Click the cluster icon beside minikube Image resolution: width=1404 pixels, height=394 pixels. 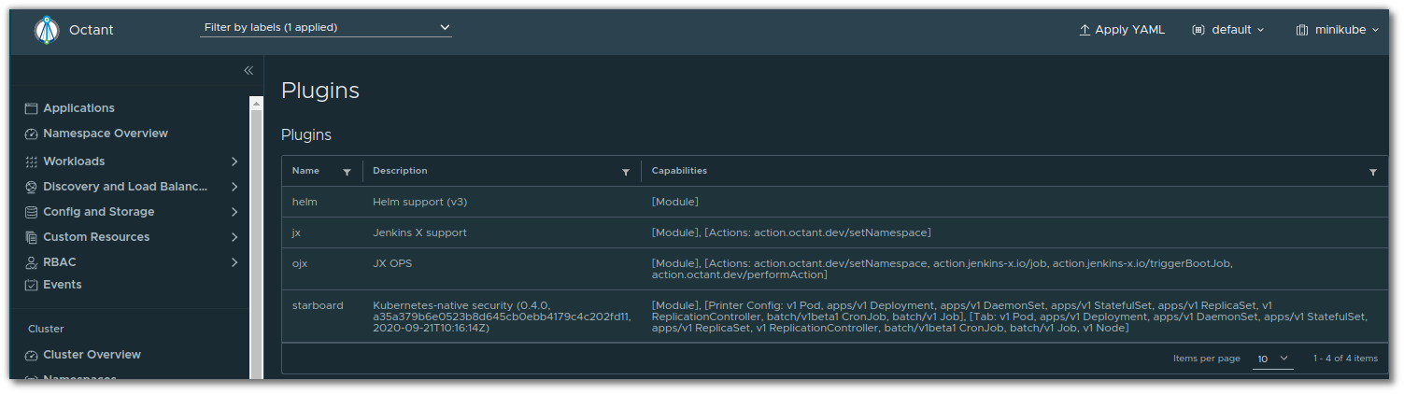click(1302, 30)
